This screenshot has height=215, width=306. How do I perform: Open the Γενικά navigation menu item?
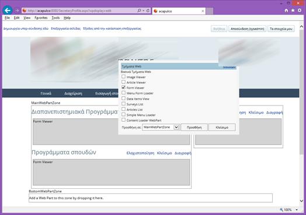point(46,93)
